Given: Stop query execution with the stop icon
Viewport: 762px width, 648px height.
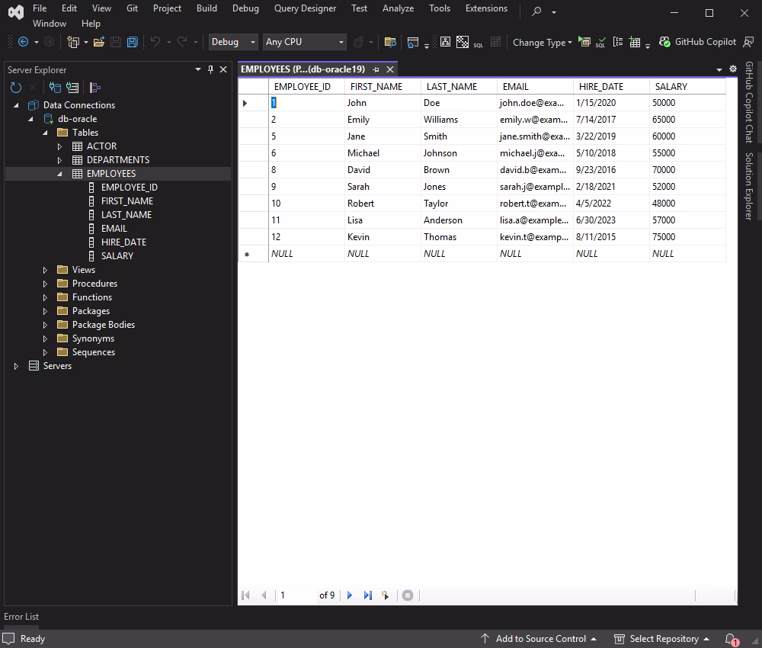Looking at the screenshot, I should [x=408, y=595].
